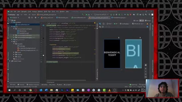Viewport: 182px width, 102px height.
Task: Open Pixel device dropdown in design toolbar
Action: [109, 24]
